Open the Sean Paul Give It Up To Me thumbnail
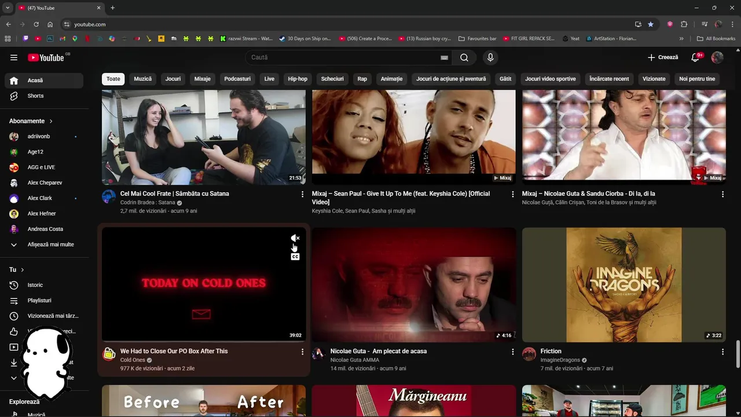 pyautogui.click(x=413, y=137)
